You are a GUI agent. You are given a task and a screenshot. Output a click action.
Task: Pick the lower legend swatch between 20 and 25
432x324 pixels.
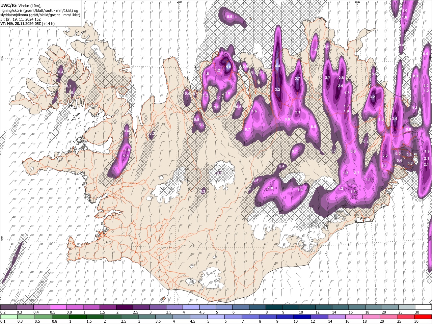coord(388,317)
